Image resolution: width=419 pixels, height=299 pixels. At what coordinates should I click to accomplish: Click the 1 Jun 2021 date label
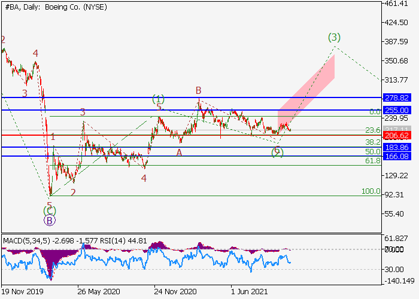click(249, 291)
